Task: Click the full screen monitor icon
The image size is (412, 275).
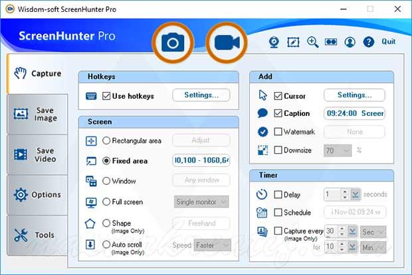Action: 91,203
